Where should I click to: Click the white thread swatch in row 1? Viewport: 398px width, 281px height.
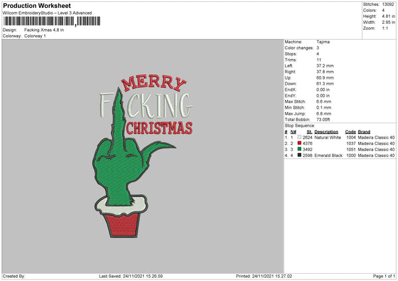coord(300,137)
